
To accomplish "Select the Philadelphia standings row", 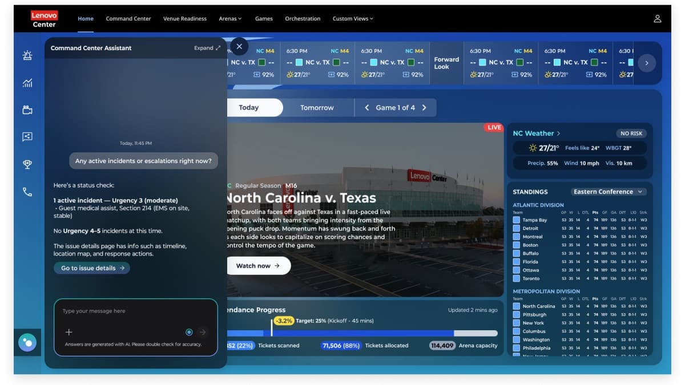I will [580, 348].
